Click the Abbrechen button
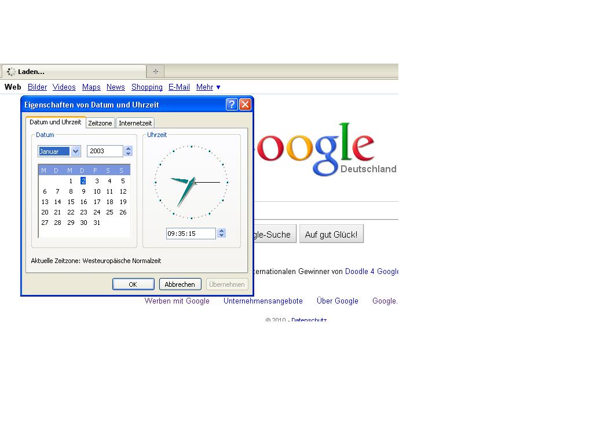 180,284
